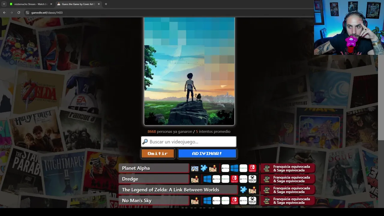Click the adventure map icon in Zelda row
Screen dimensions: 384x216
pyautogui.click(x=252, y=190)
